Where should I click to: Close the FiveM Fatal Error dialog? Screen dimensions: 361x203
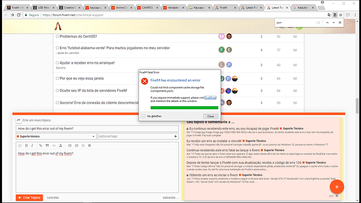tap(210, 116)
